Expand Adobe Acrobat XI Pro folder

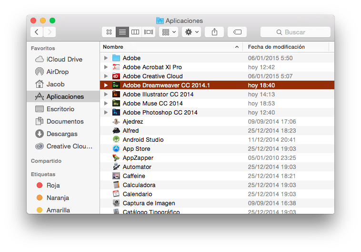pos(106,67)
